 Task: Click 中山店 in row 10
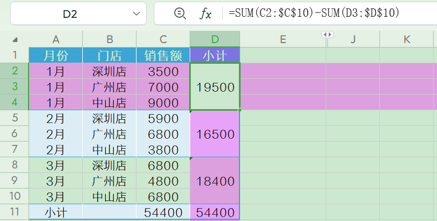[110, 196]
